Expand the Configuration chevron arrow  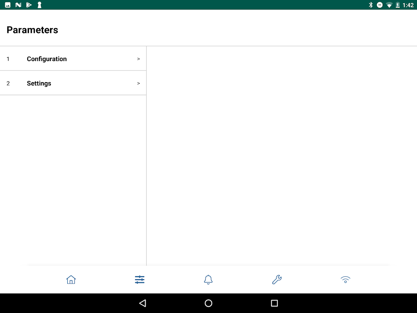[x=138, y=59]
